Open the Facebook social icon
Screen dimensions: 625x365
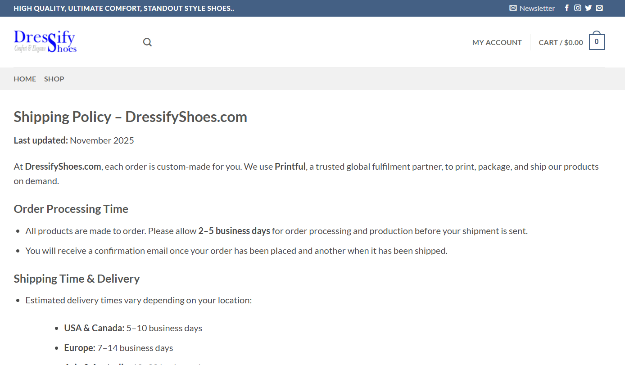pos(567,8)
